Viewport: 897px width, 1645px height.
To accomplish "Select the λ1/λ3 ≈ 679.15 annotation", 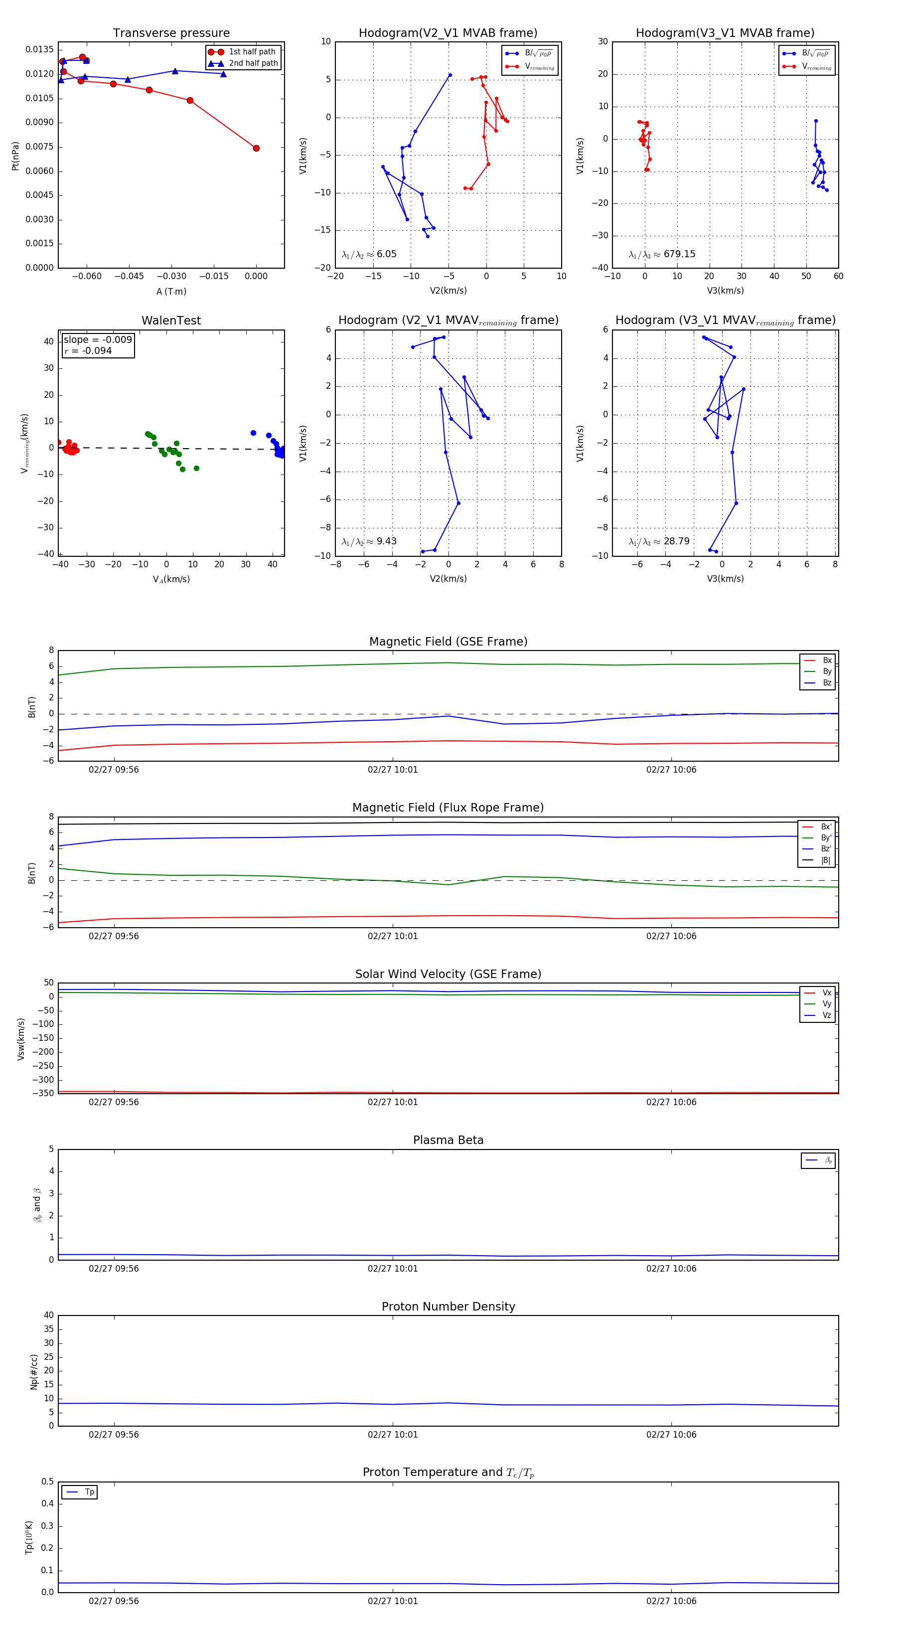I will click(x=662, y=254).
